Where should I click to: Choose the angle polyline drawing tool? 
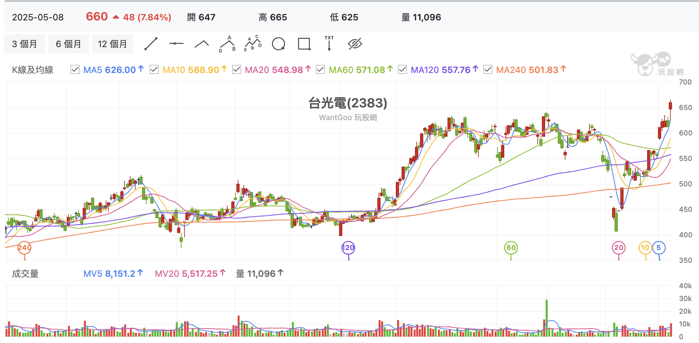click(202, 44)
